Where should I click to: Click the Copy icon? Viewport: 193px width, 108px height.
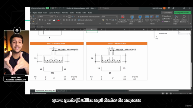[33, 19]
